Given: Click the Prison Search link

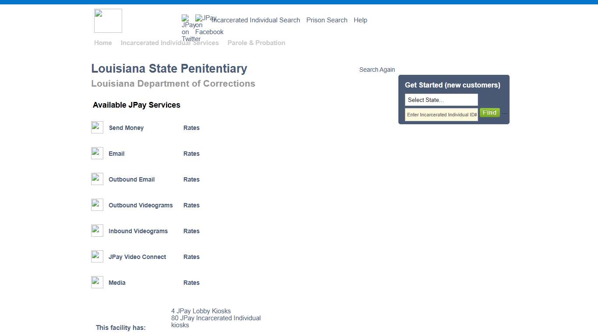Looking at the screenshot, I should [327, 20].
